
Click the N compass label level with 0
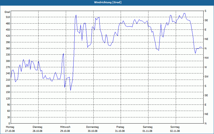tap(205, 124)
